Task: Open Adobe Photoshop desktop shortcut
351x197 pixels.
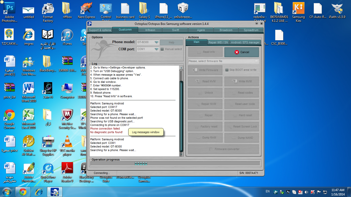Action: pos(10,12)
